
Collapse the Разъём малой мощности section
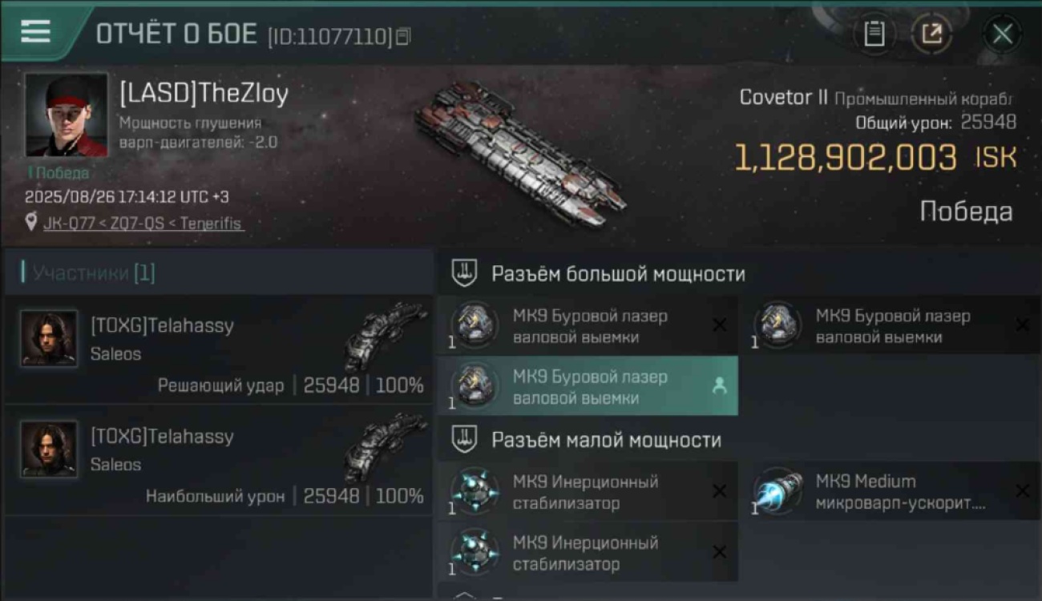(x=465, y=439)
